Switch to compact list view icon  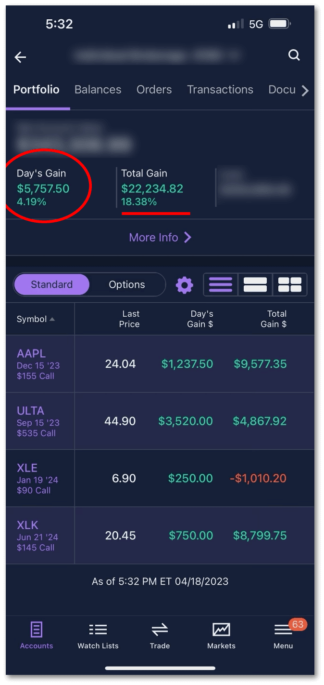click(x=221, y=284)
